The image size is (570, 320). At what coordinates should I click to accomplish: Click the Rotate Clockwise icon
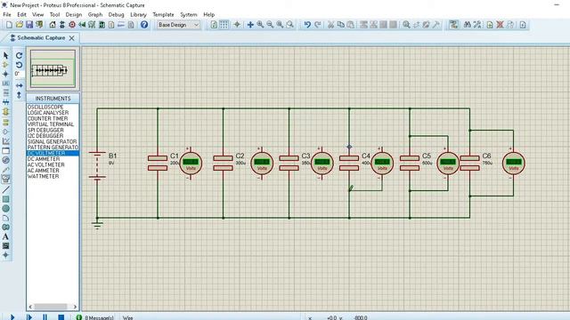click(x=20, y=55)
